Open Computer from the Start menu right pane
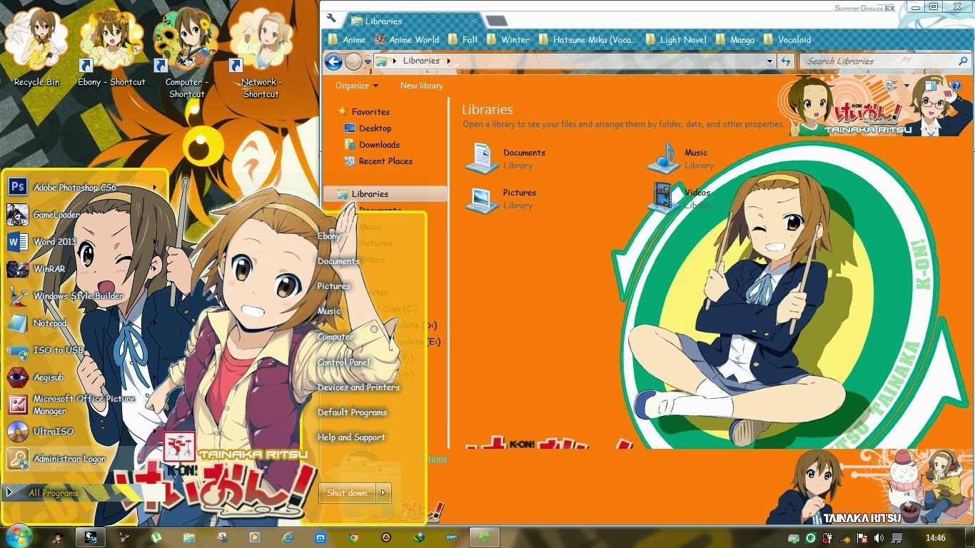 [x=335, y=337]
